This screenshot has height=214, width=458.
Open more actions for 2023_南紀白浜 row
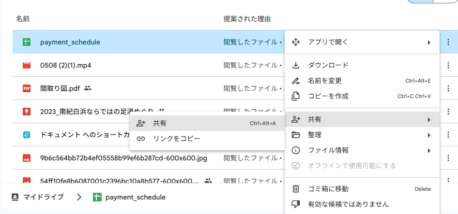tap(448, 112)
